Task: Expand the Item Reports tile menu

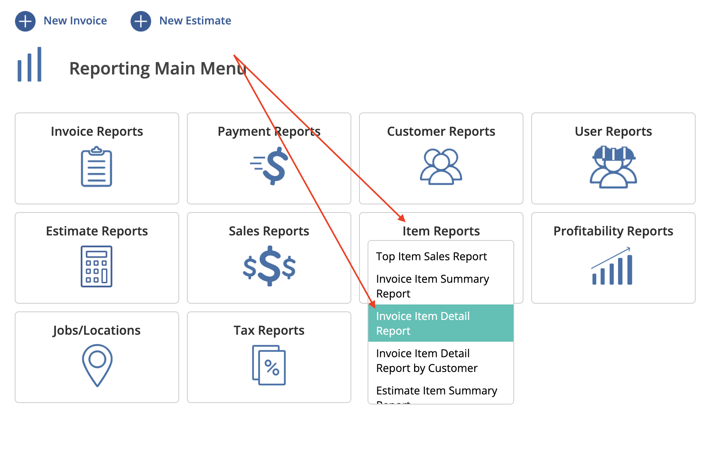Action: (441, 231)
